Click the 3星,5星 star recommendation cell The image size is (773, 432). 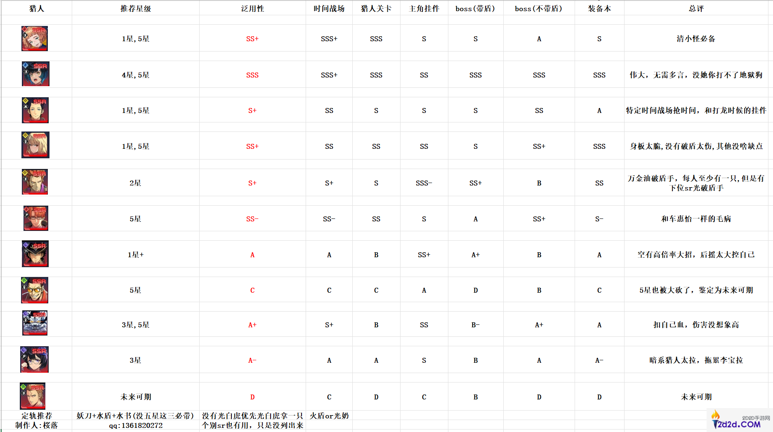[x=136, y=324]
